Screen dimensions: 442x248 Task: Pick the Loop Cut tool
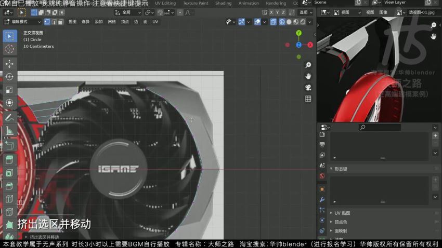point(9,199)
